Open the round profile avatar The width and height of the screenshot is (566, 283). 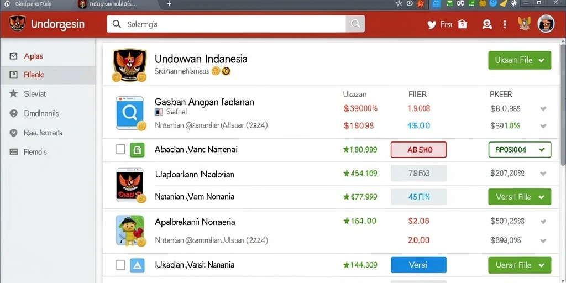coord(546,24)
